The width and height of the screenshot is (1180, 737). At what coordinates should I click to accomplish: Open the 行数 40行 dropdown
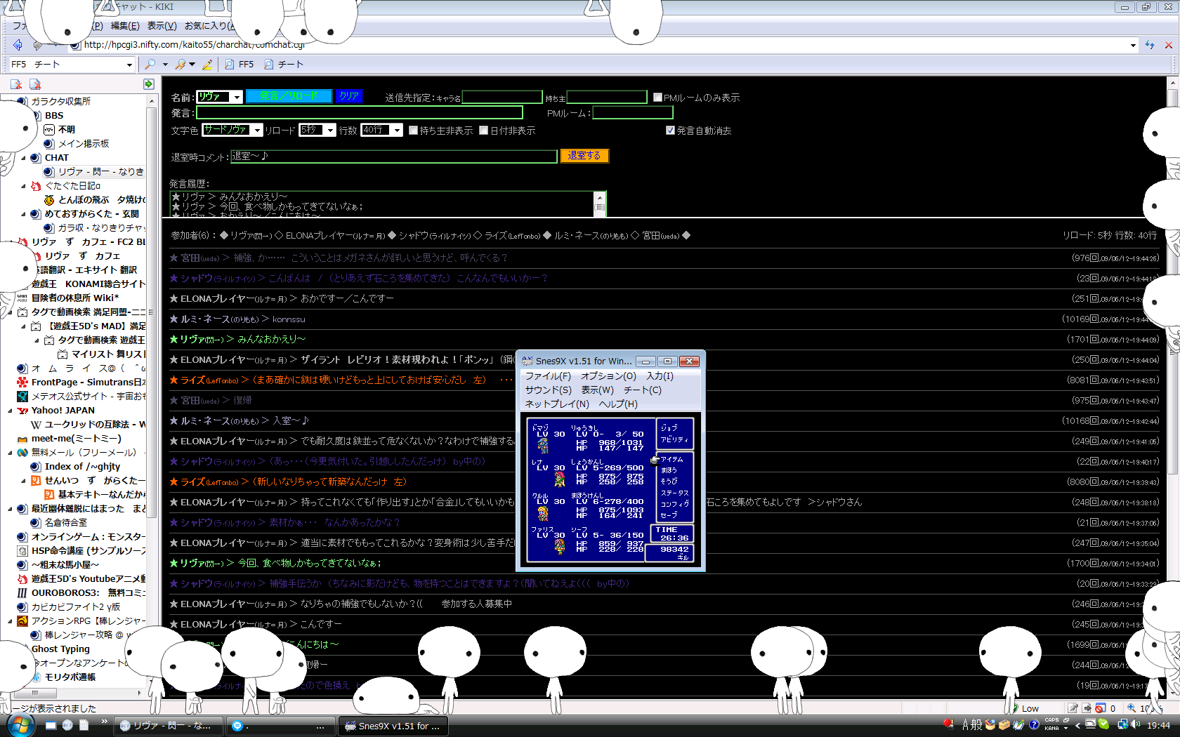(397, 131)
